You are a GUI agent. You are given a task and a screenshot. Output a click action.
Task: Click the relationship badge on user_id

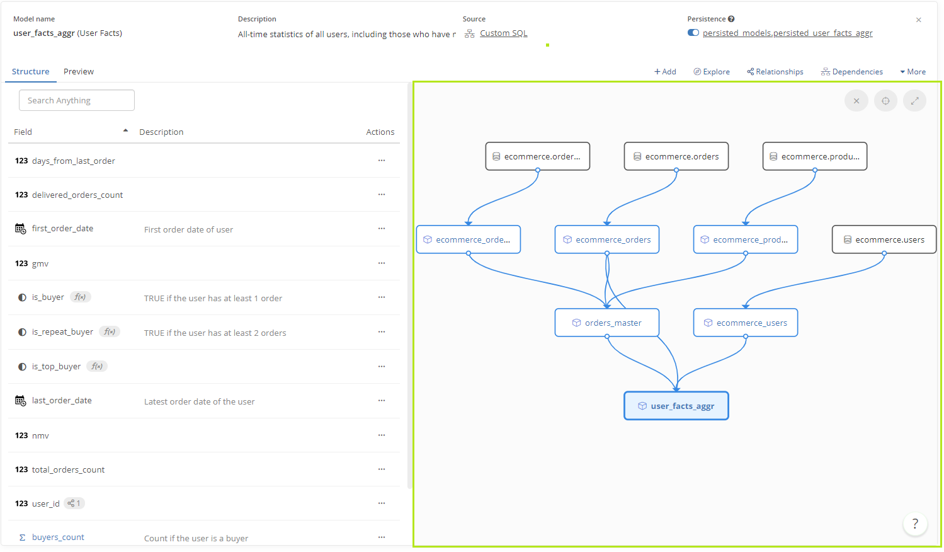point(74,503)
